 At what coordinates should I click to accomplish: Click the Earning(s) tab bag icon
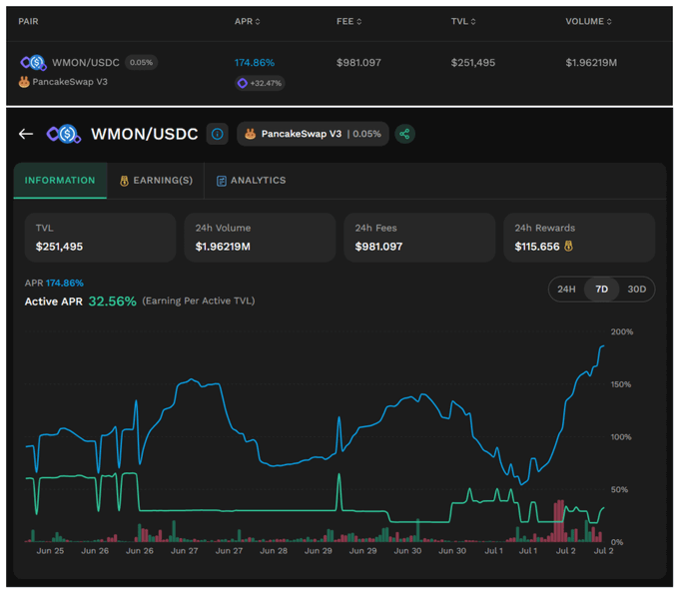124,181
